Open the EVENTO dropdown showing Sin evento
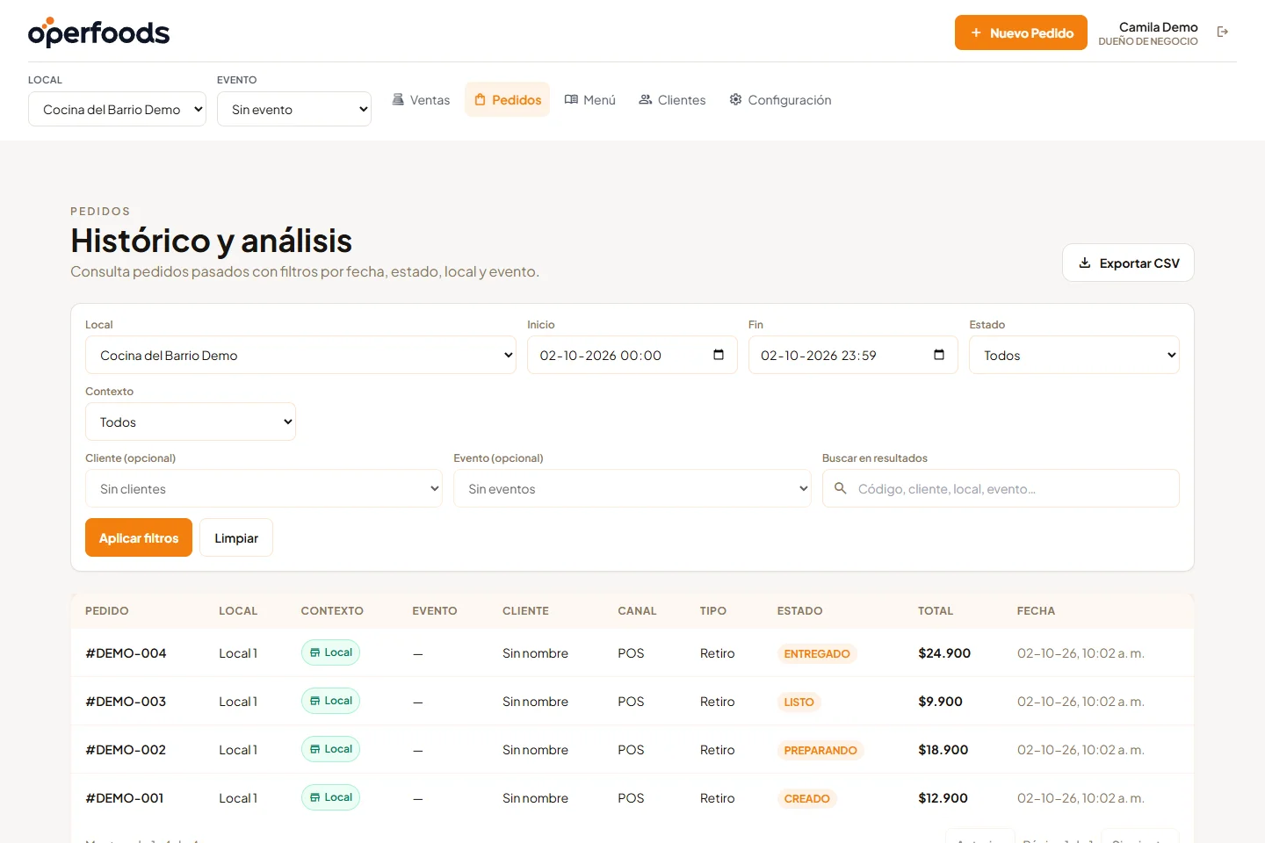 pyautogui.click(x=294, y=109)
